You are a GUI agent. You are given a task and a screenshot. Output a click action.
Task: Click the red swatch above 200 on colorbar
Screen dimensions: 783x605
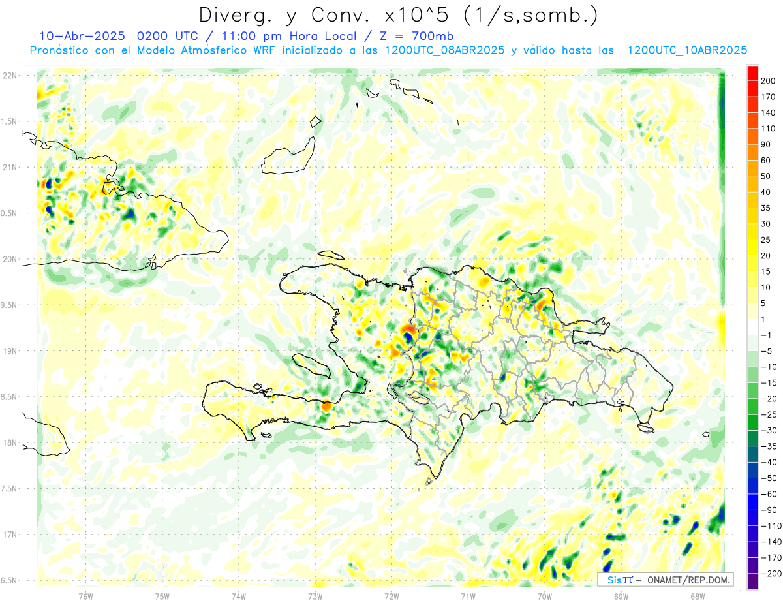pyautogui.click(x=752, y=72)
